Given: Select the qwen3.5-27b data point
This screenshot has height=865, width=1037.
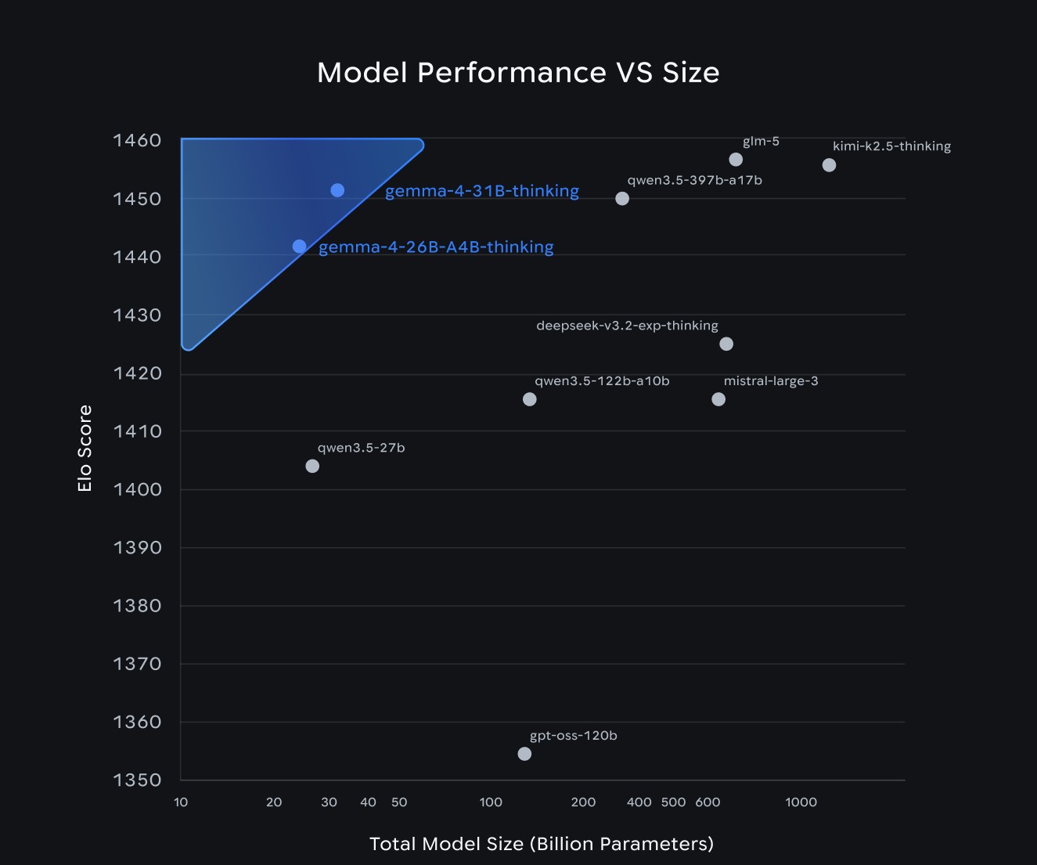Looking at the screenshot, I should [x=312, y=467].
